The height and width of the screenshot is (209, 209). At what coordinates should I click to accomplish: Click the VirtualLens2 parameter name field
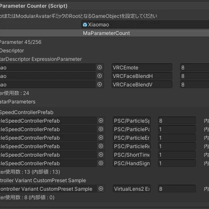click(x=131, y=189)
